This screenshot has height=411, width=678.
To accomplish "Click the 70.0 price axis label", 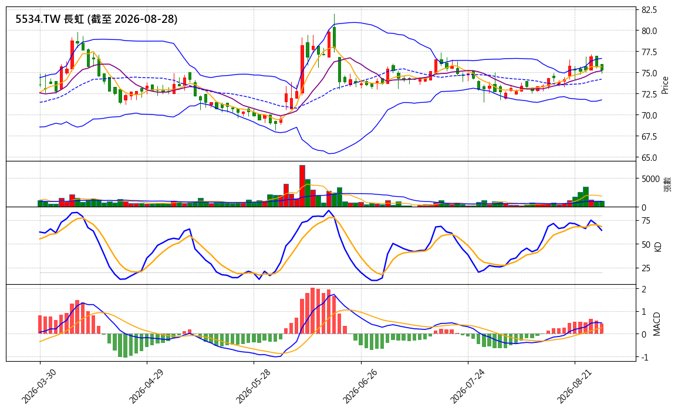I will (x=649, y=116).
